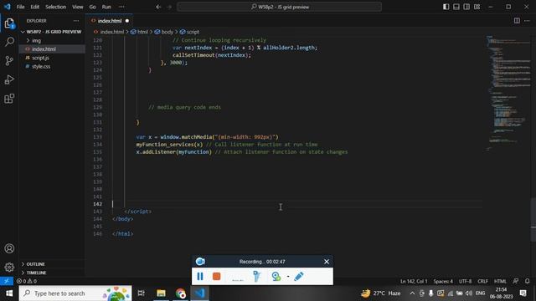Click Ln 142, Col 1 in status bar
Viewport: 536px width, 301px height.
[414, 281]
